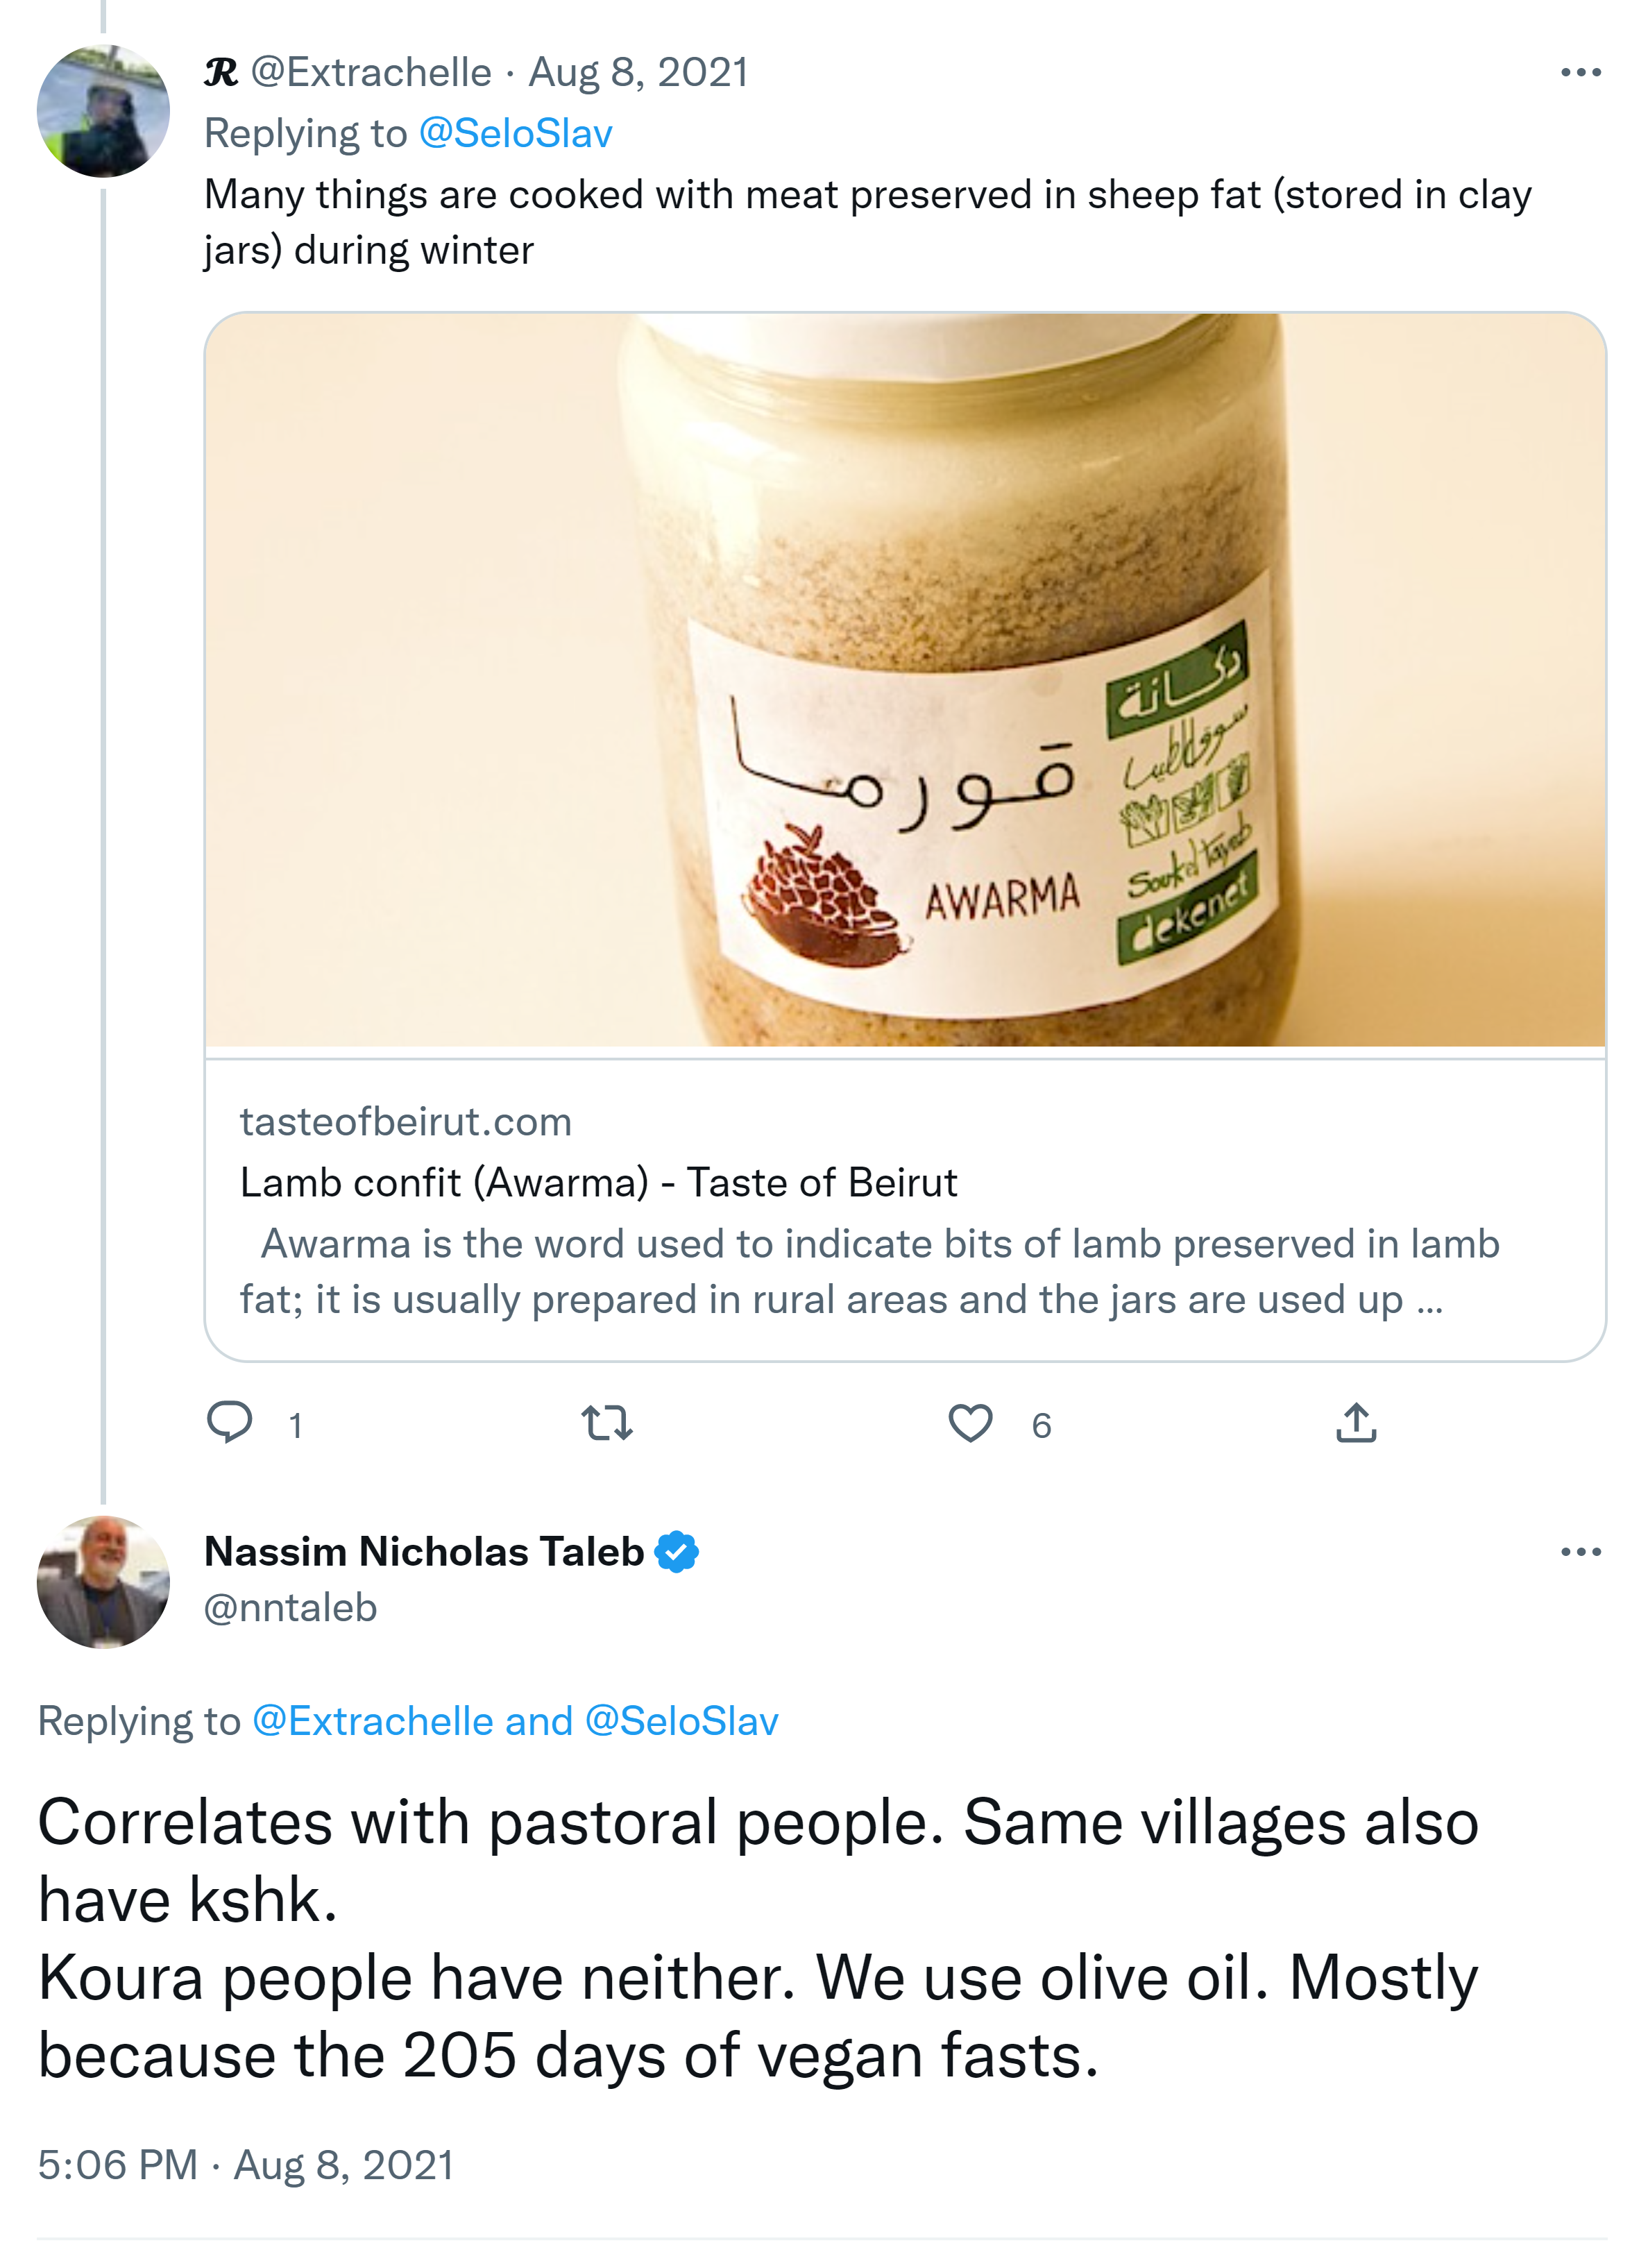Retweet the Extrachelle tweet
Viewport: 1648px width, 2268px height.
tap(607, 1422)
